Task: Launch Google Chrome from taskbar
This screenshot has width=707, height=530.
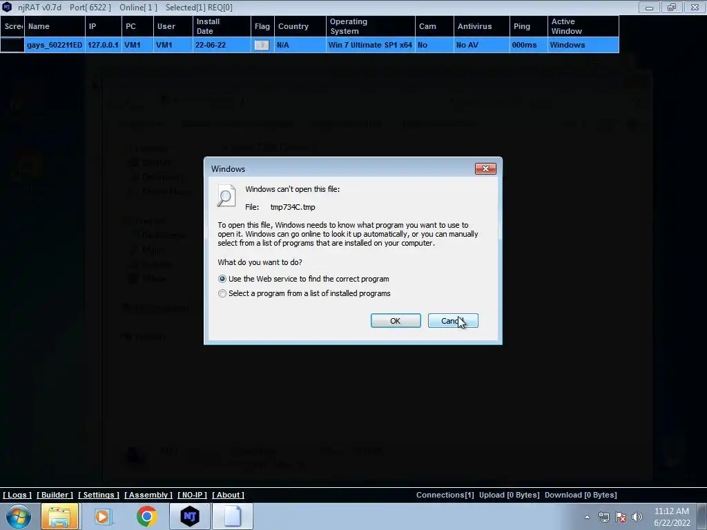Action: coord(146,516)
